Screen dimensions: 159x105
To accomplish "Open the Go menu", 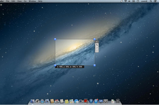I will [x=25, y=1].
